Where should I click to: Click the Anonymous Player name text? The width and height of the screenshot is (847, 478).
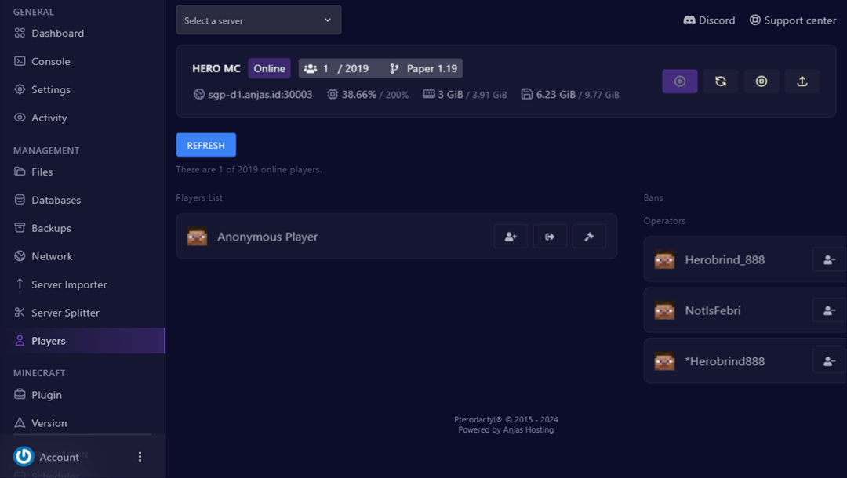267,237
